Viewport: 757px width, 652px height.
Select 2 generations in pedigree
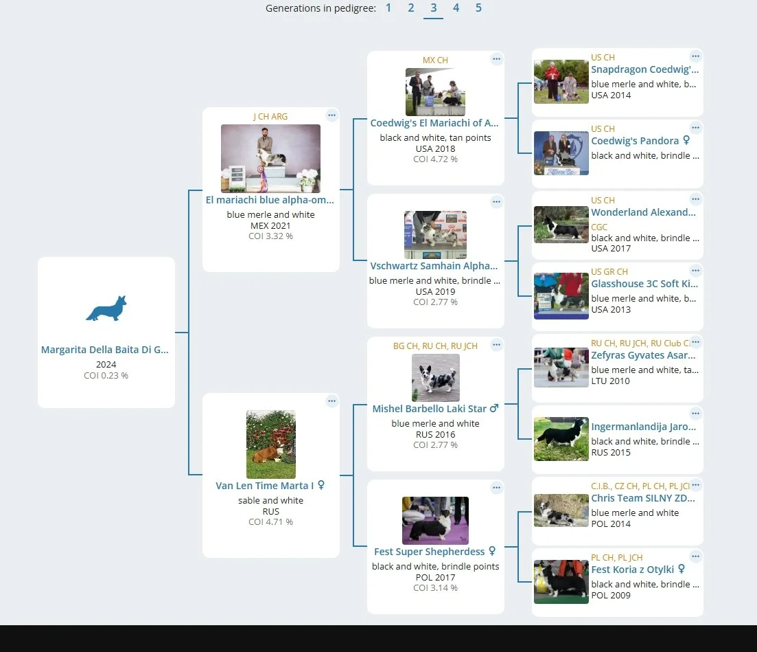[x=411, y=8]
